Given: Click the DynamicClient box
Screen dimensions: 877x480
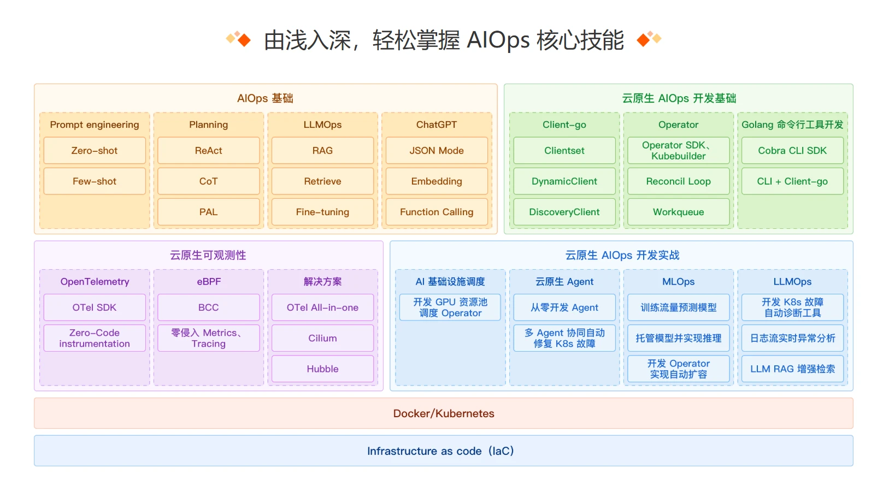Looking at the screenshot, I should [x=564, y=181].
